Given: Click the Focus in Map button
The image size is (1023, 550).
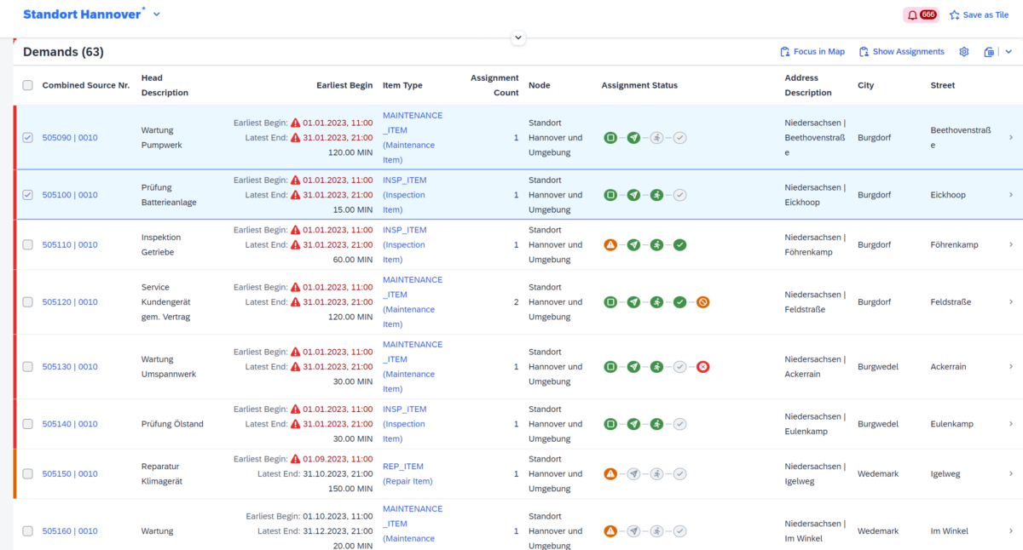Looking at the screenshot, I should pyautogui.click(x=812, y=51).
